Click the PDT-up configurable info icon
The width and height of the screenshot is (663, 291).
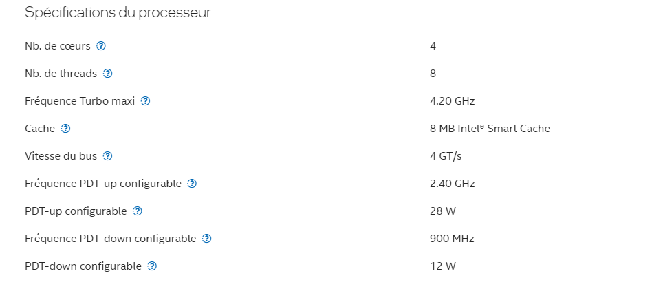[138, 211]
